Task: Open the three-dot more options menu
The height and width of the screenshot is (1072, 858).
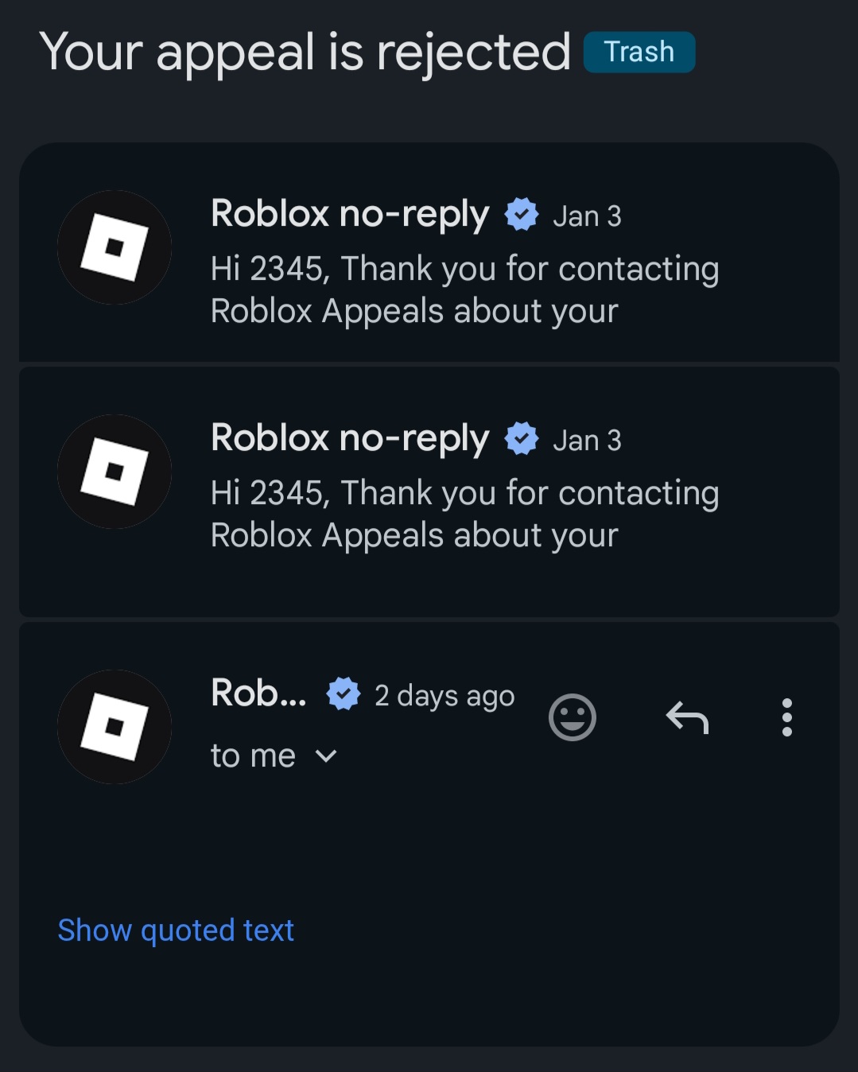Action: coord(786,717)
